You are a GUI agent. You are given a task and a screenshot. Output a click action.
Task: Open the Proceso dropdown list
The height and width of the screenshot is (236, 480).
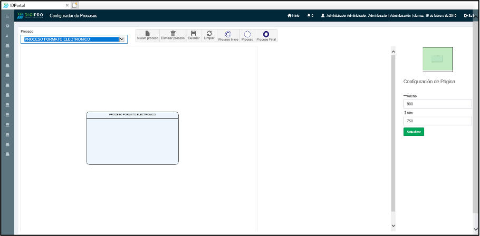click(122, 39)
